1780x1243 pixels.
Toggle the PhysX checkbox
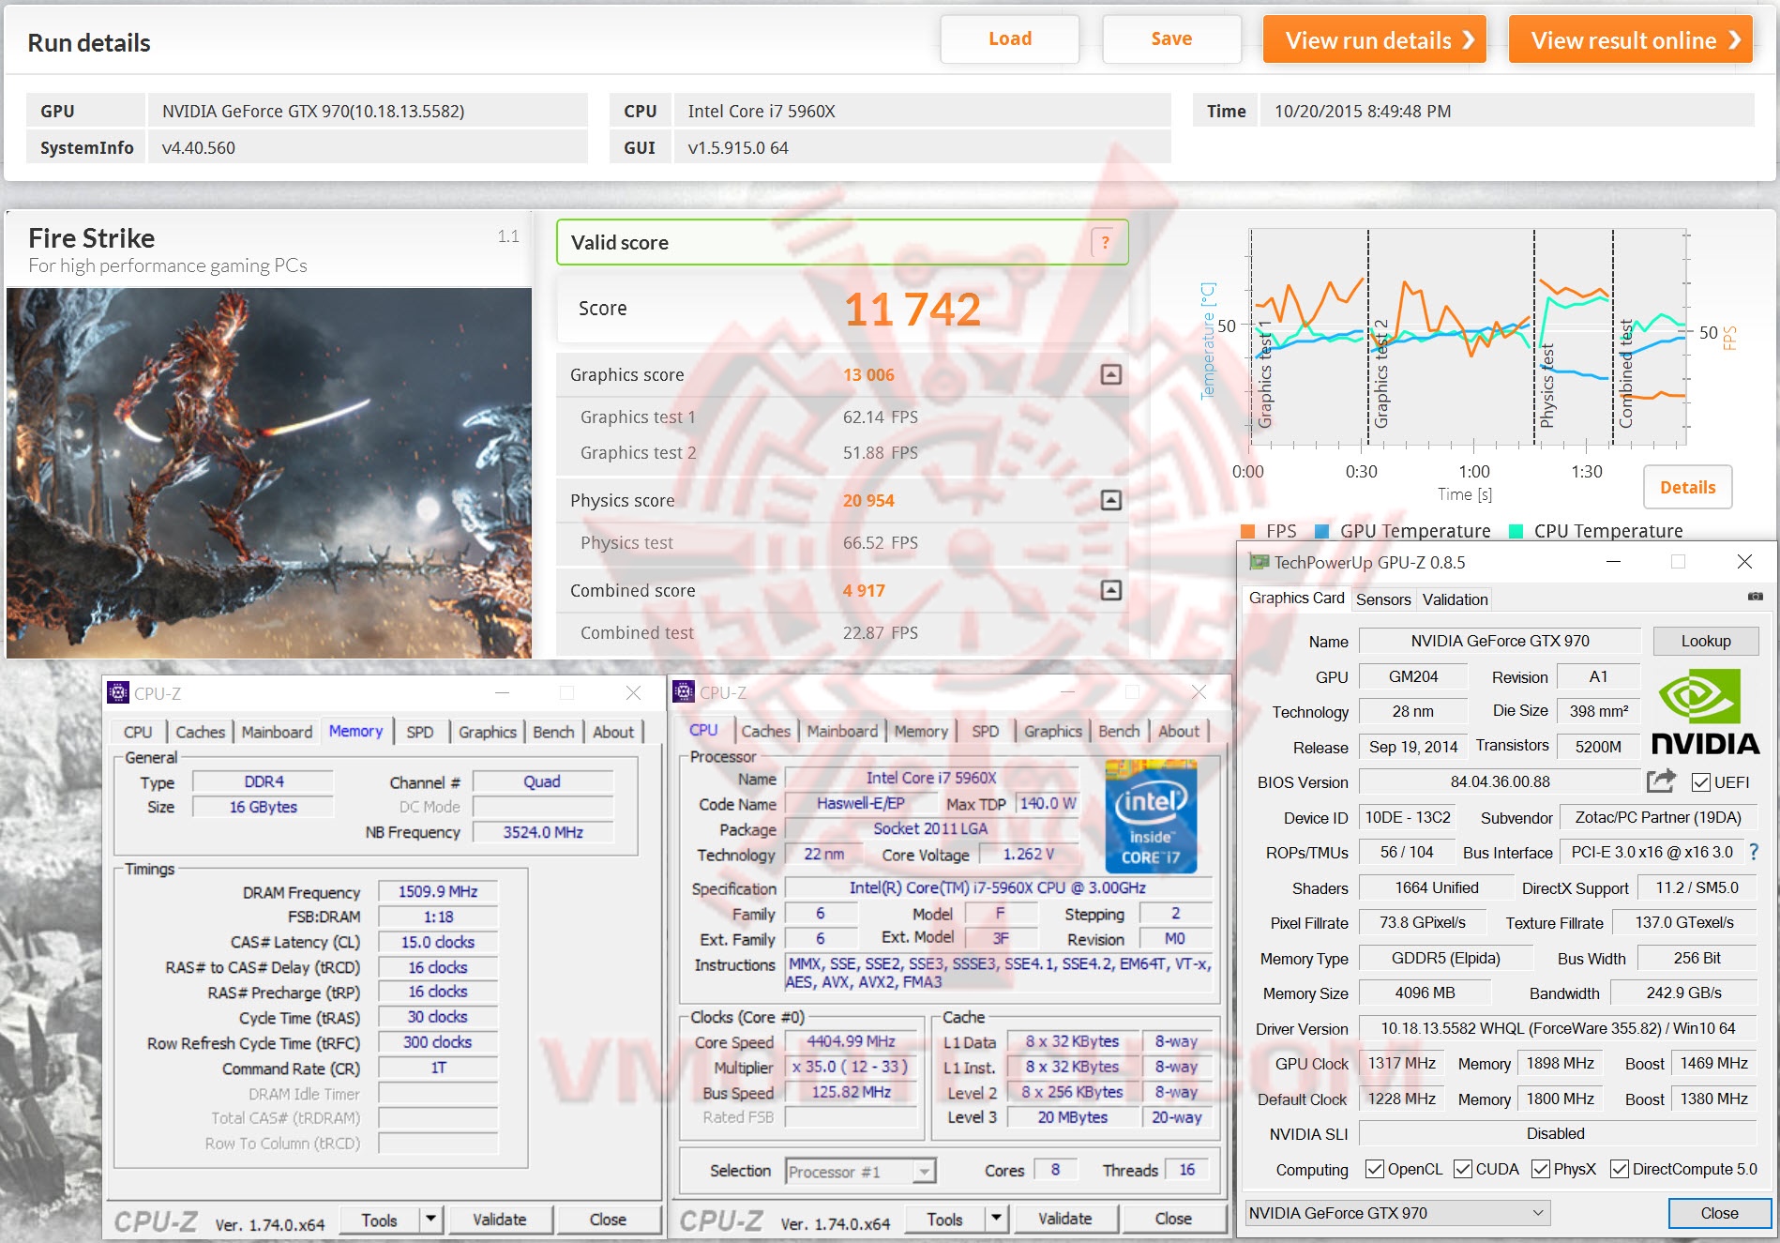(x=1541, y=1169)
